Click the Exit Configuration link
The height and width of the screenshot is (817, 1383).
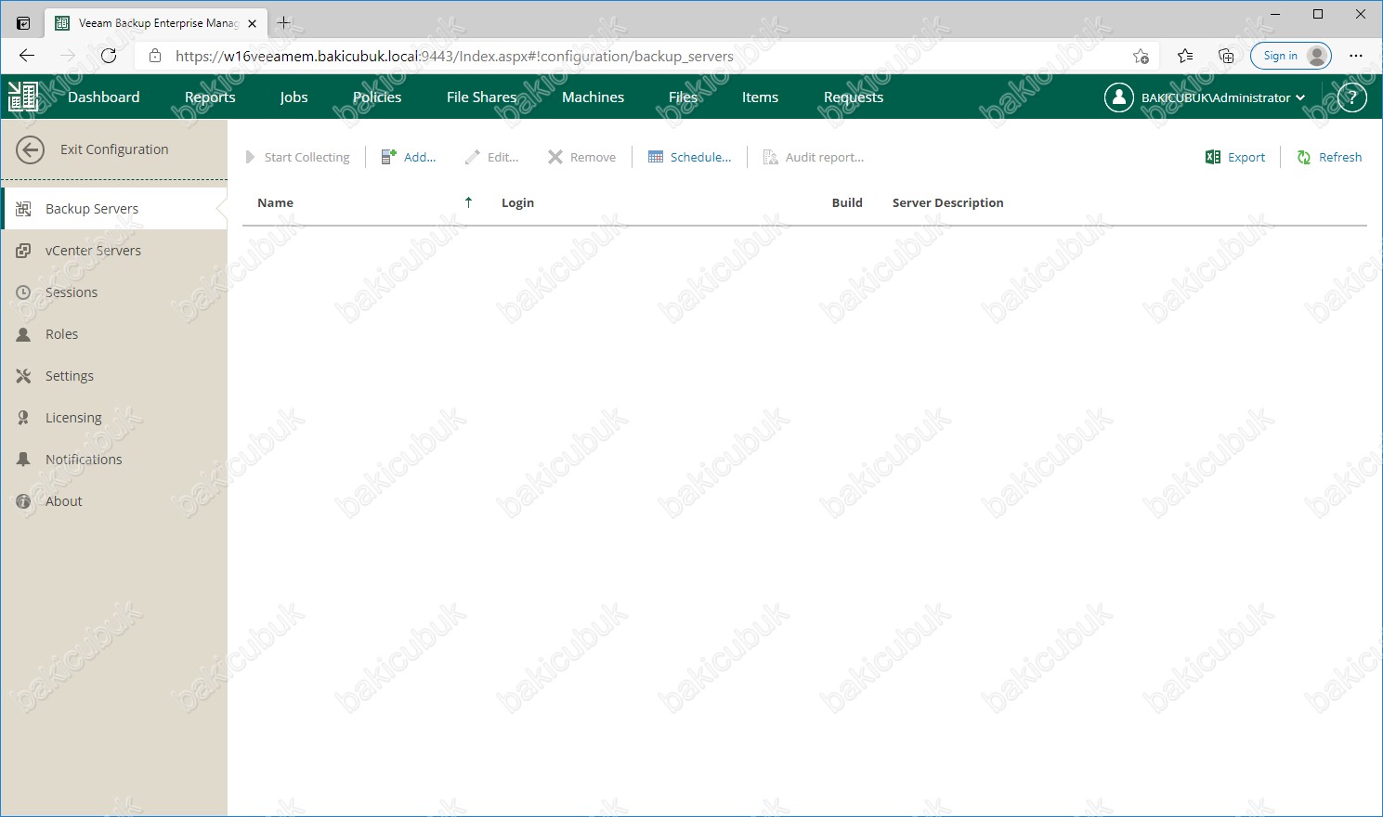pos(114,149)
